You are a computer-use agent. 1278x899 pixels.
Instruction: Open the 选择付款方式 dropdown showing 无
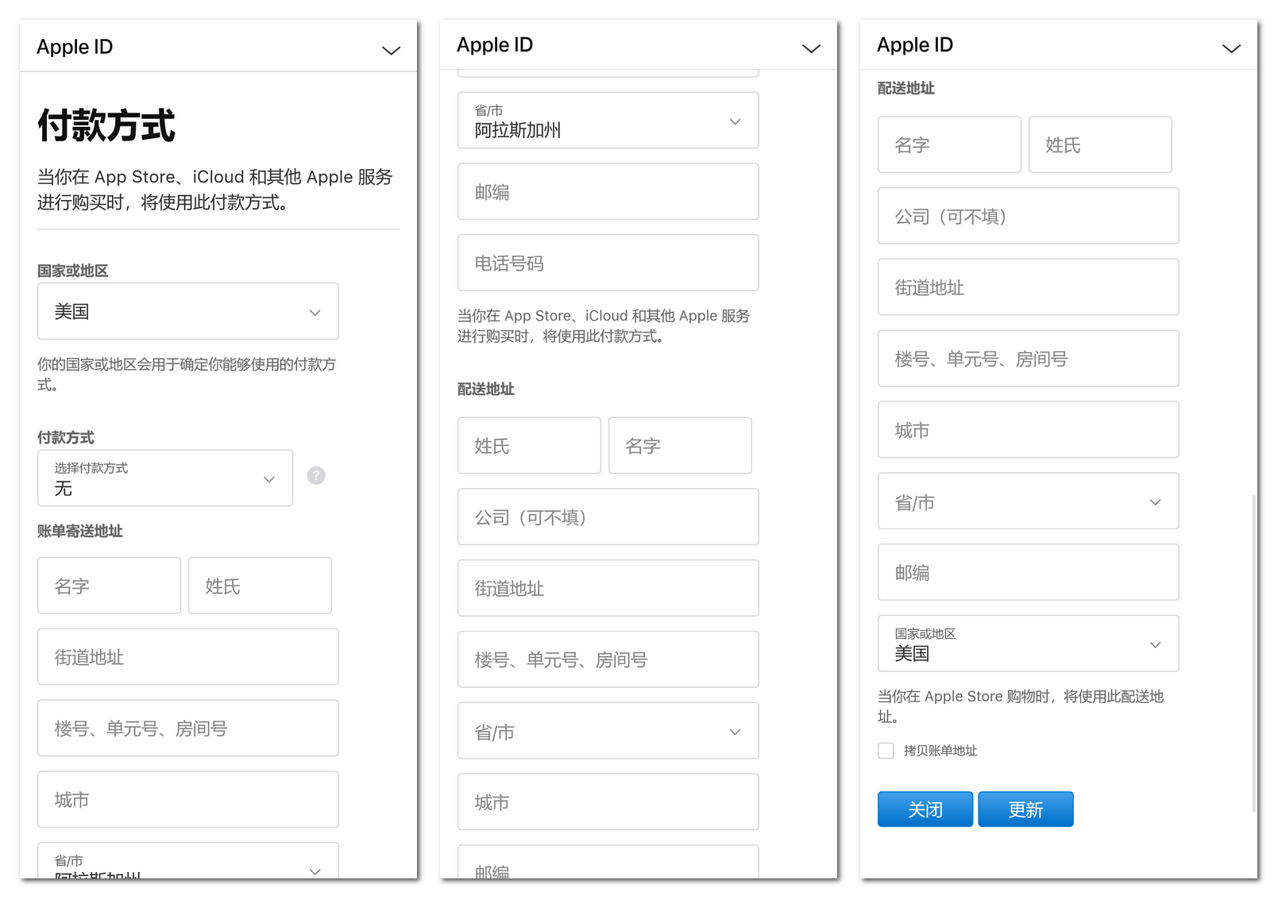point(165,478)
